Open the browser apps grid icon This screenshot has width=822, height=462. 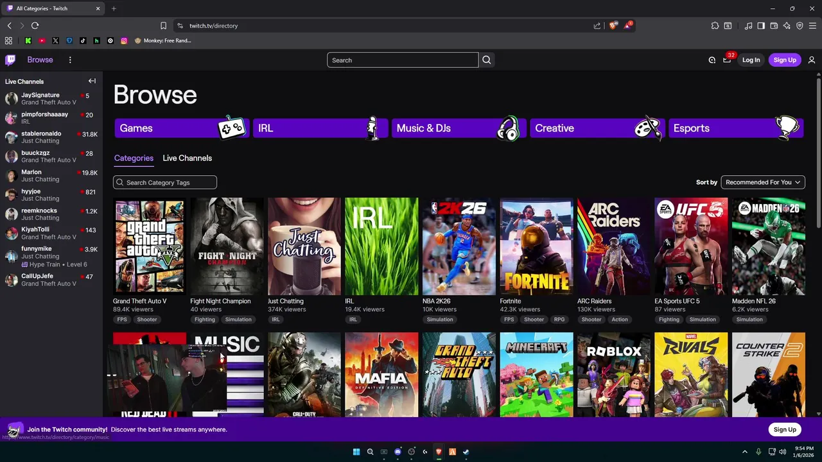pos(8,40)
